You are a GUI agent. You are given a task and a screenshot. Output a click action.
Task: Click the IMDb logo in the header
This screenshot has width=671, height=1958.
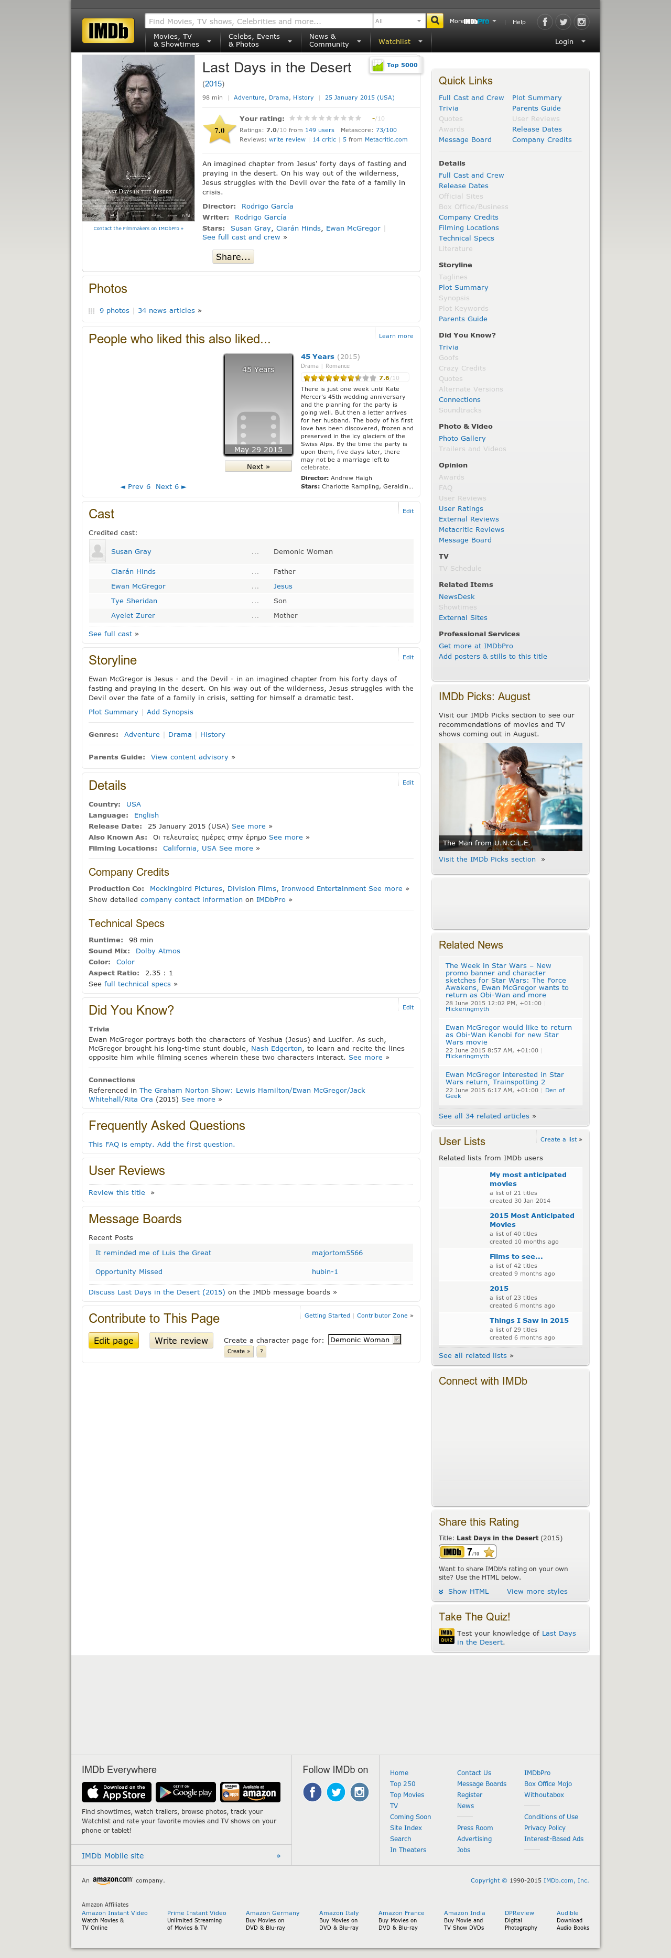tap(108, 30)
